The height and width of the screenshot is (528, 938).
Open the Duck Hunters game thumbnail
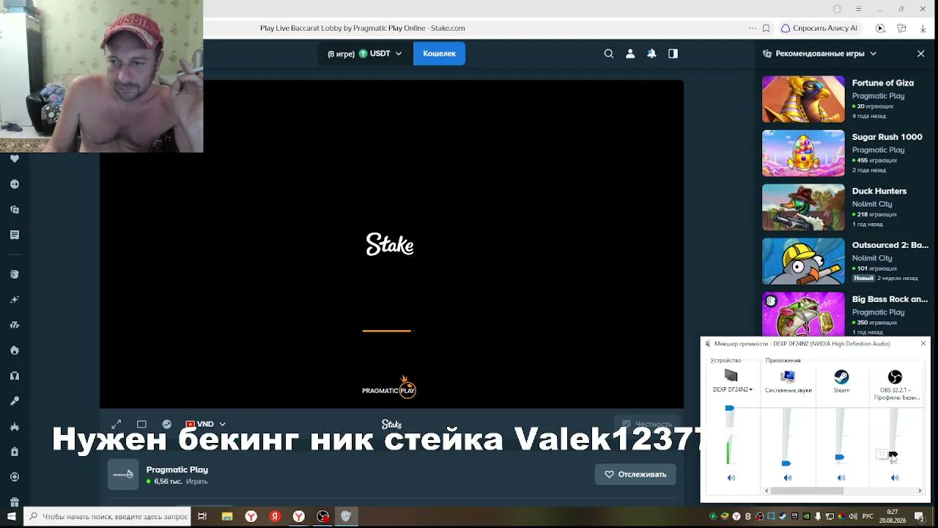[x=803, y=208]
